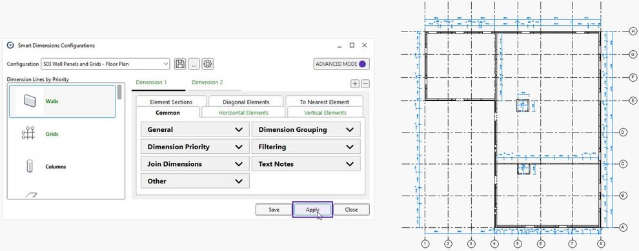This screenshot has width=639, height=251.
Task: Maximize the Smart Dimensions Configurations window
Action: coord(352,45)
